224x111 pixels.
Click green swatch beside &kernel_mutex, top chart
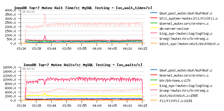154,23
